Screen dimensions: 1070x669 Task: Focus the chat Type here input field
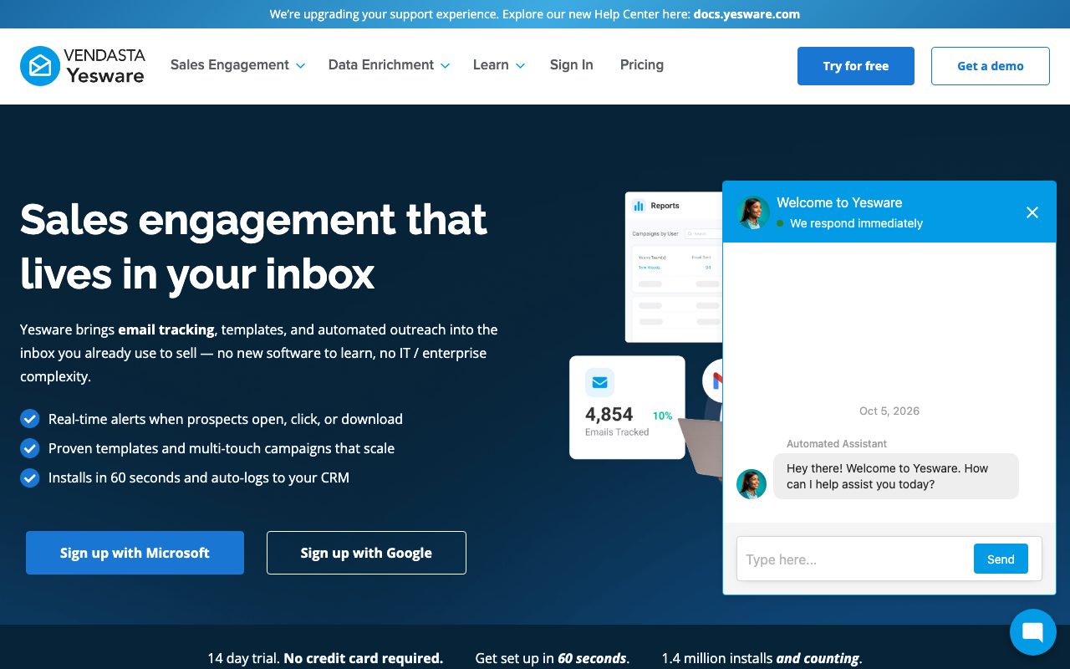[854, 559]
